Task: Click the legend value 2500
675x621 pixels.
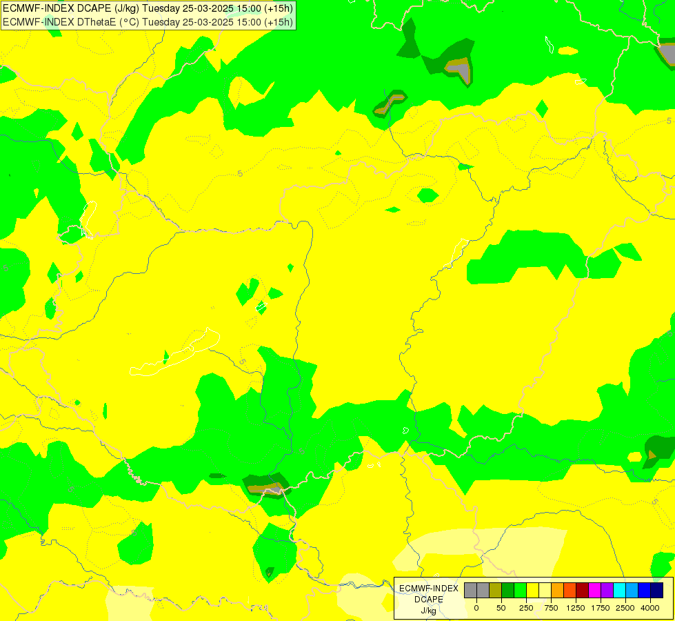Action: tap(625, 608)
